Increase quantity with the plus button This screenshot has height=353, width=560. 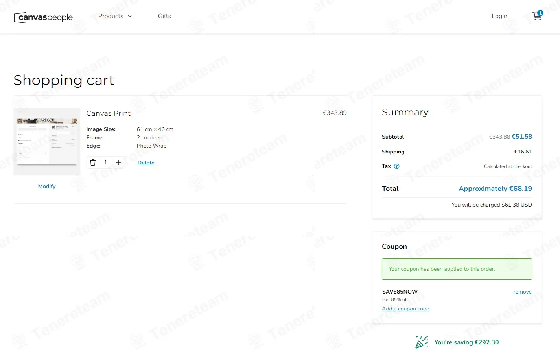[x=118, y=163]
